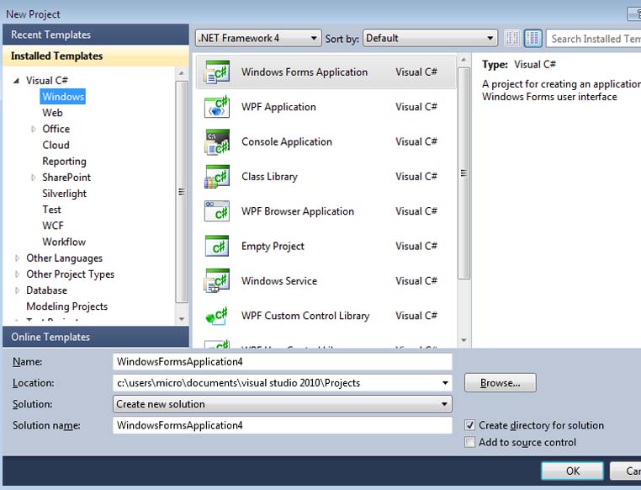Click the Solution name input field
Screen dimensions: 641x490
pyautogui.click(x=283, y=425)
